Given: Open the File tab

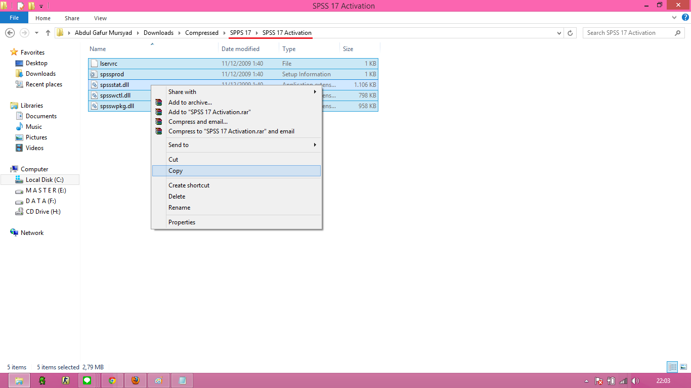Looking at the screenshot, I should [14, 18].
